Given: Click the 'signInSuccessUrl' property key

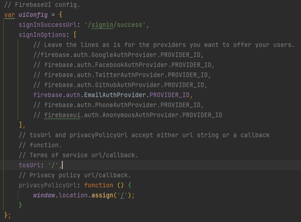Looking at the screenshot, I should (x=48, y=25).
